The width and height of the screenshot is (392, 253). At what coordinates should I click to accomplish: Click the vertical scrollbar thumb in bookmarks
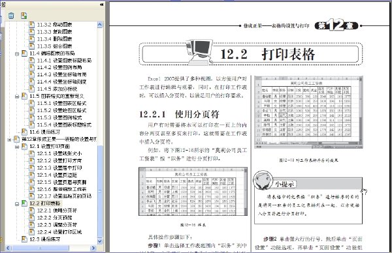coord(100,191)
